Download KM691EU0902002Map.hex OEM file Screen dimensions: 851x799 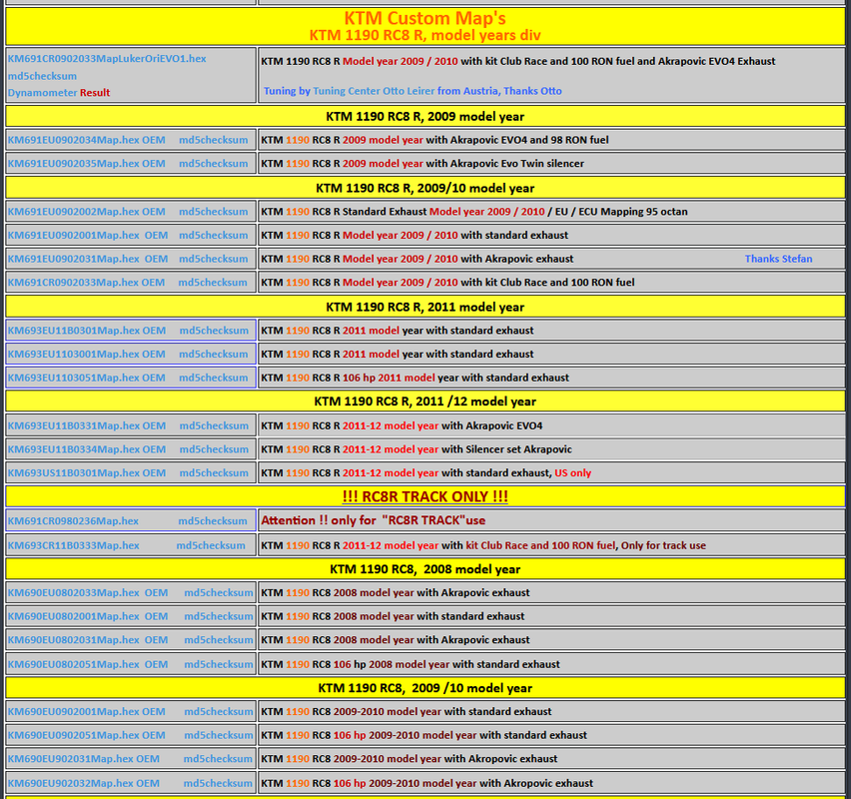(86, 212)
